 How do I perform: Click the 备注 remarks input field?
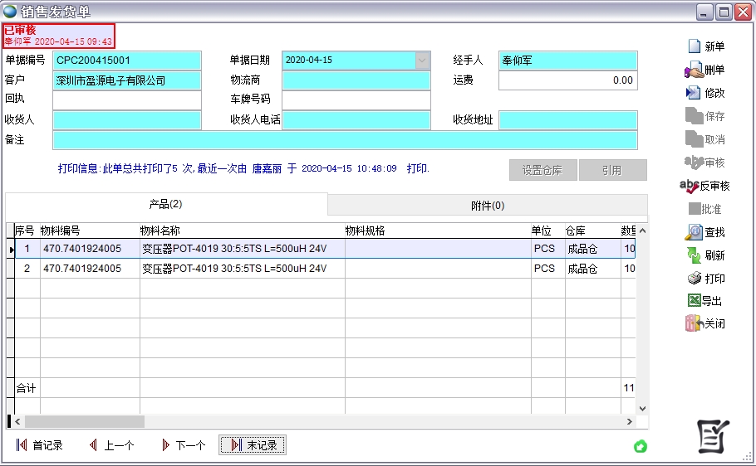point(345,140)
